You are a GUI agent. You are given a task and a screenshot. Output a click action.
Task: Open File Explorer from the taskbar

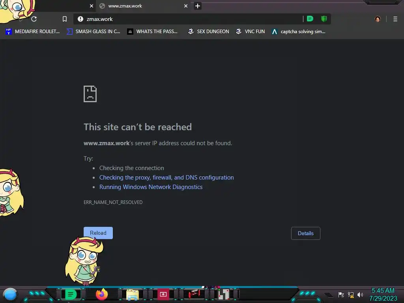tap(133, 295)
